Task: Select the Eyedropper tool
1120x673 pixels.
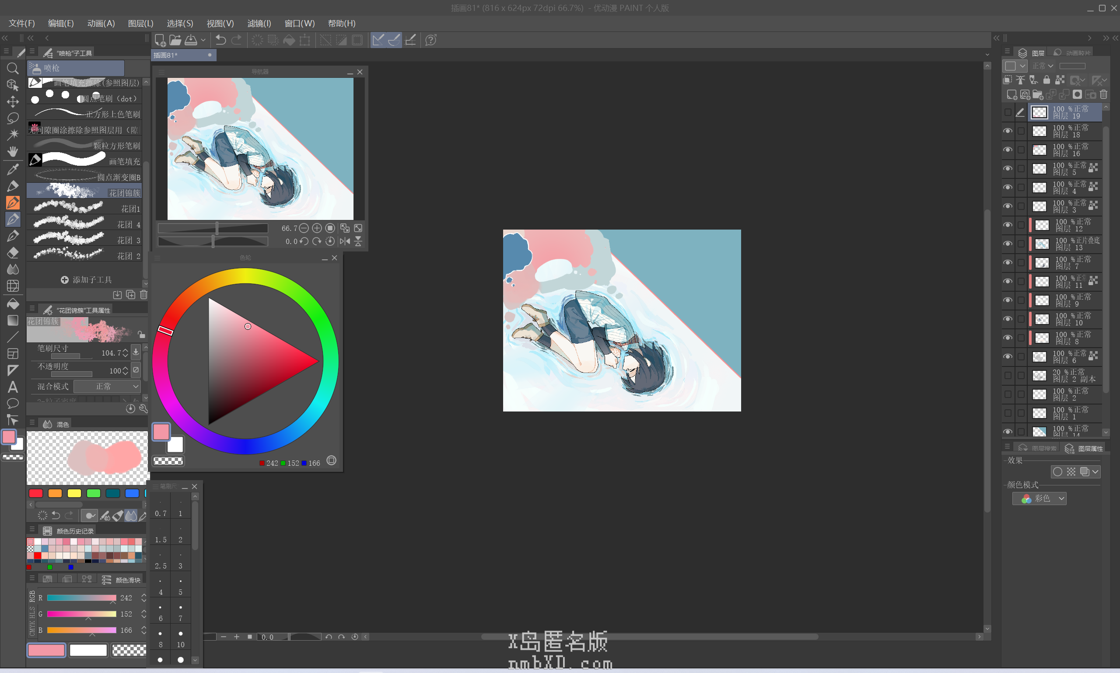Action: [x=13, y=169]
